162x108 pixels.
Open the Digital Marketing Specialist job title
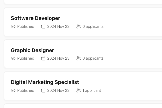click(x=45, y=82)
